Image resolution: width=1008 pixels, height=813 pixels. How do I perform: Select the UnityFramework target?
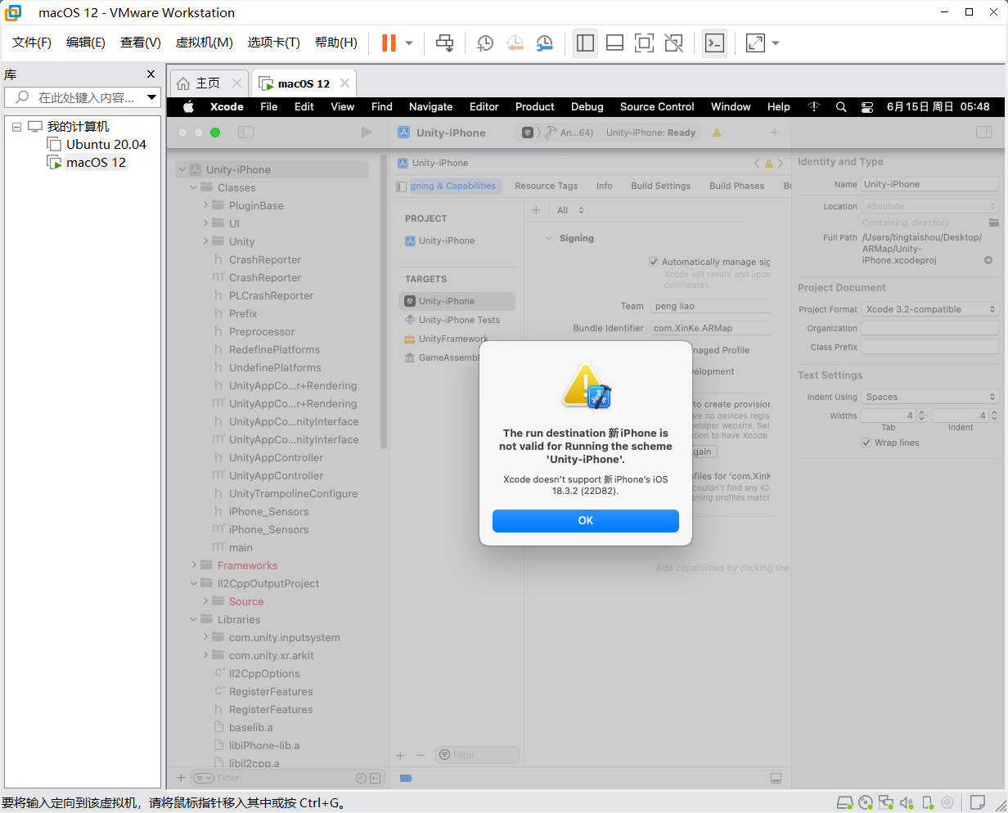pos(453,339)
